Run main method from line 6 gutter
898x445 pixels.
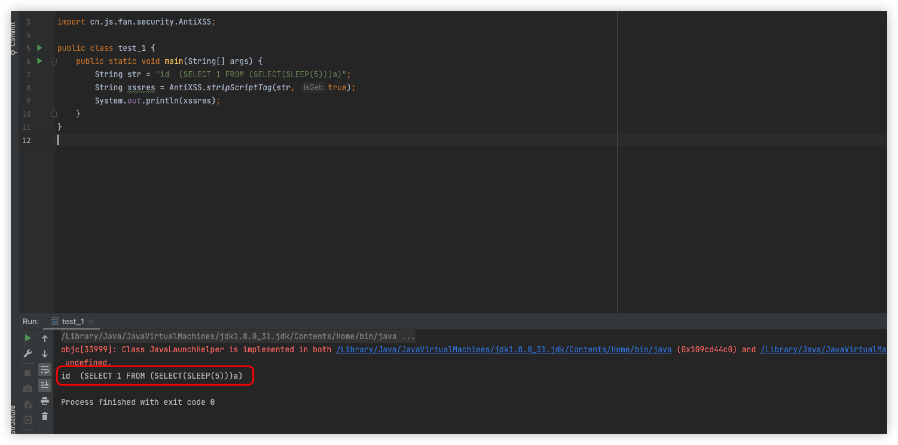pyautogui.click(x=39, y=61)
